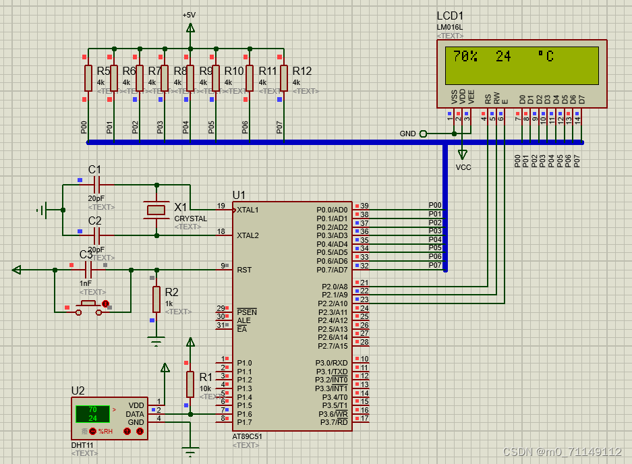
Task: Click the XTAL1 pin label
Action: (x=248, y=210)
